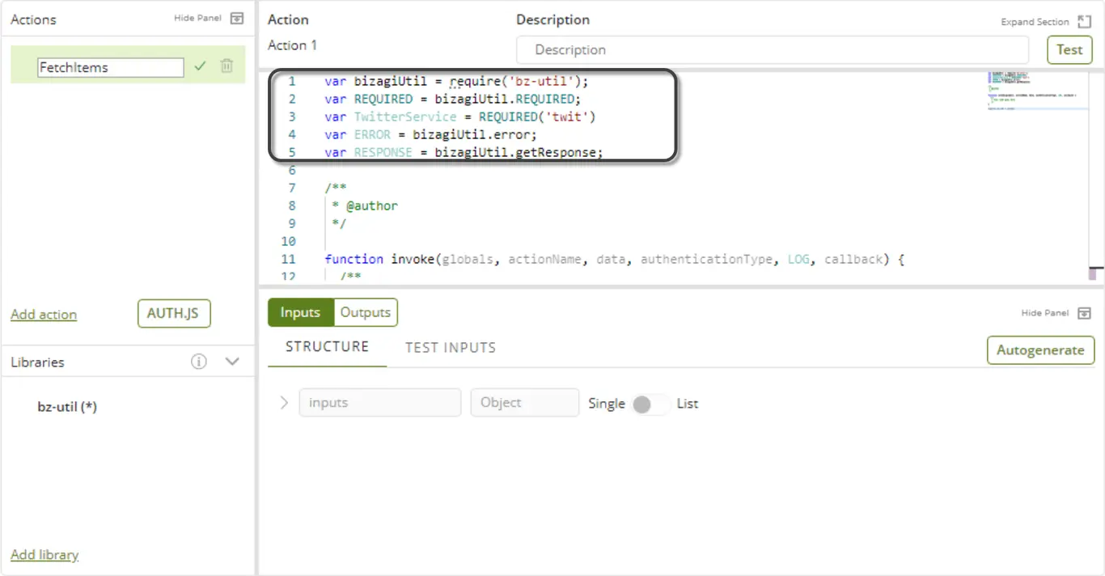Focus the Description input field
The height and width of the screenshot is (576, 1105).
point(773,50)
